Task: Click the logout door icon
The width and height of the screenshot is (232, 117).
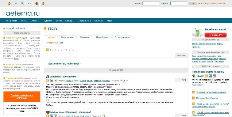Action: 43,3
